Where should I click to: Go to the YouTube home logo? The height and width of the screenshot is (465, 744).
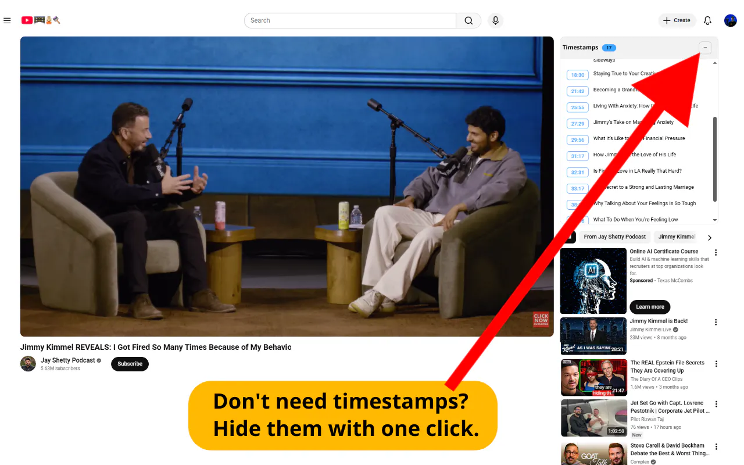tap(41, 20)
